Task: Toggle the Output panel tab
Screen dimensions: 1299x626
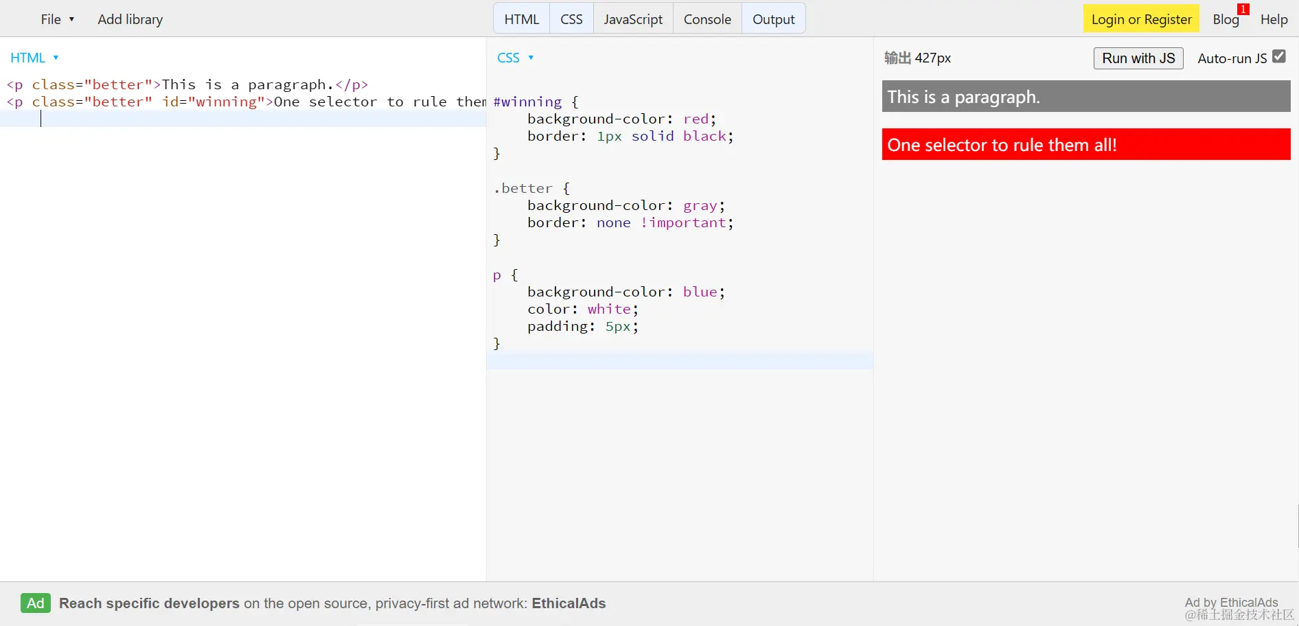Action: (774, 19)
